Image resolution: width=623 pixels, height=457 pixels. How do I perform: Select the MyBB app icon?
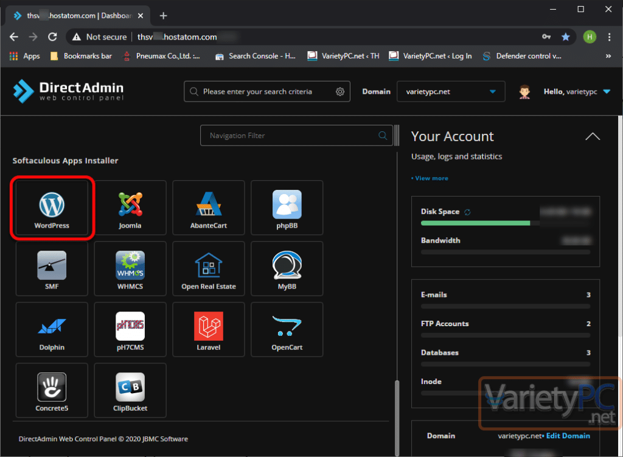tap(287, 268)
